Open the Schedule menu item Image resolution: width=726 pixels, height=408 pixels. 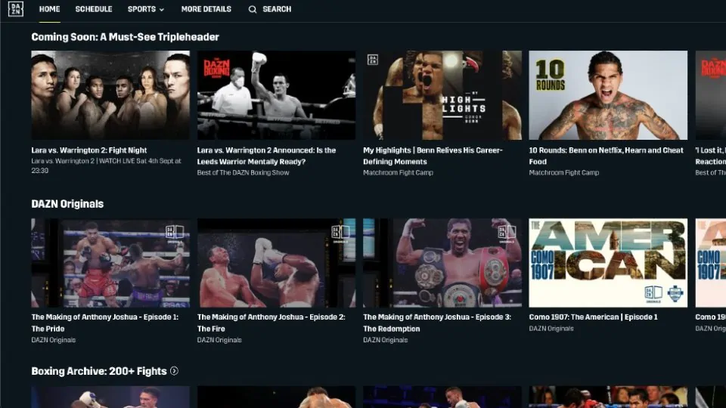pyautogui.click(x=94, y=9)
